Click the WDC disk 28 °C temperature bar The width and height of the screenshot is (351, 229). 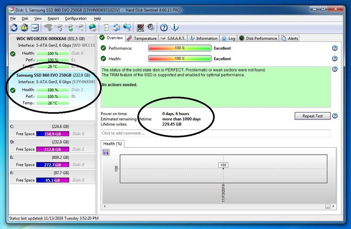[52, 67]
